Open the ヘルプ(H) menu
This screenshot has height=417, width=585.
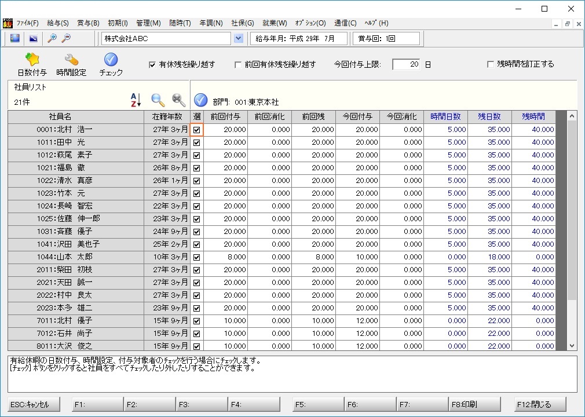[376, 23]
